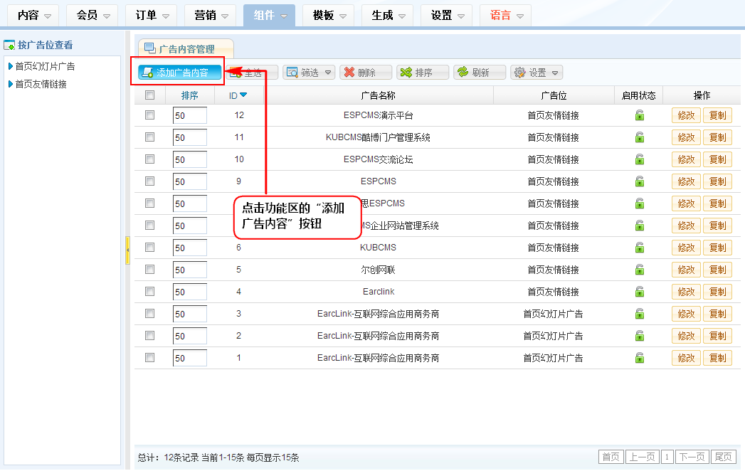The width and height of the screenshot is (745, 471).
Task: Open the Filter (筛选) dropdown
Action: [309, 72]
